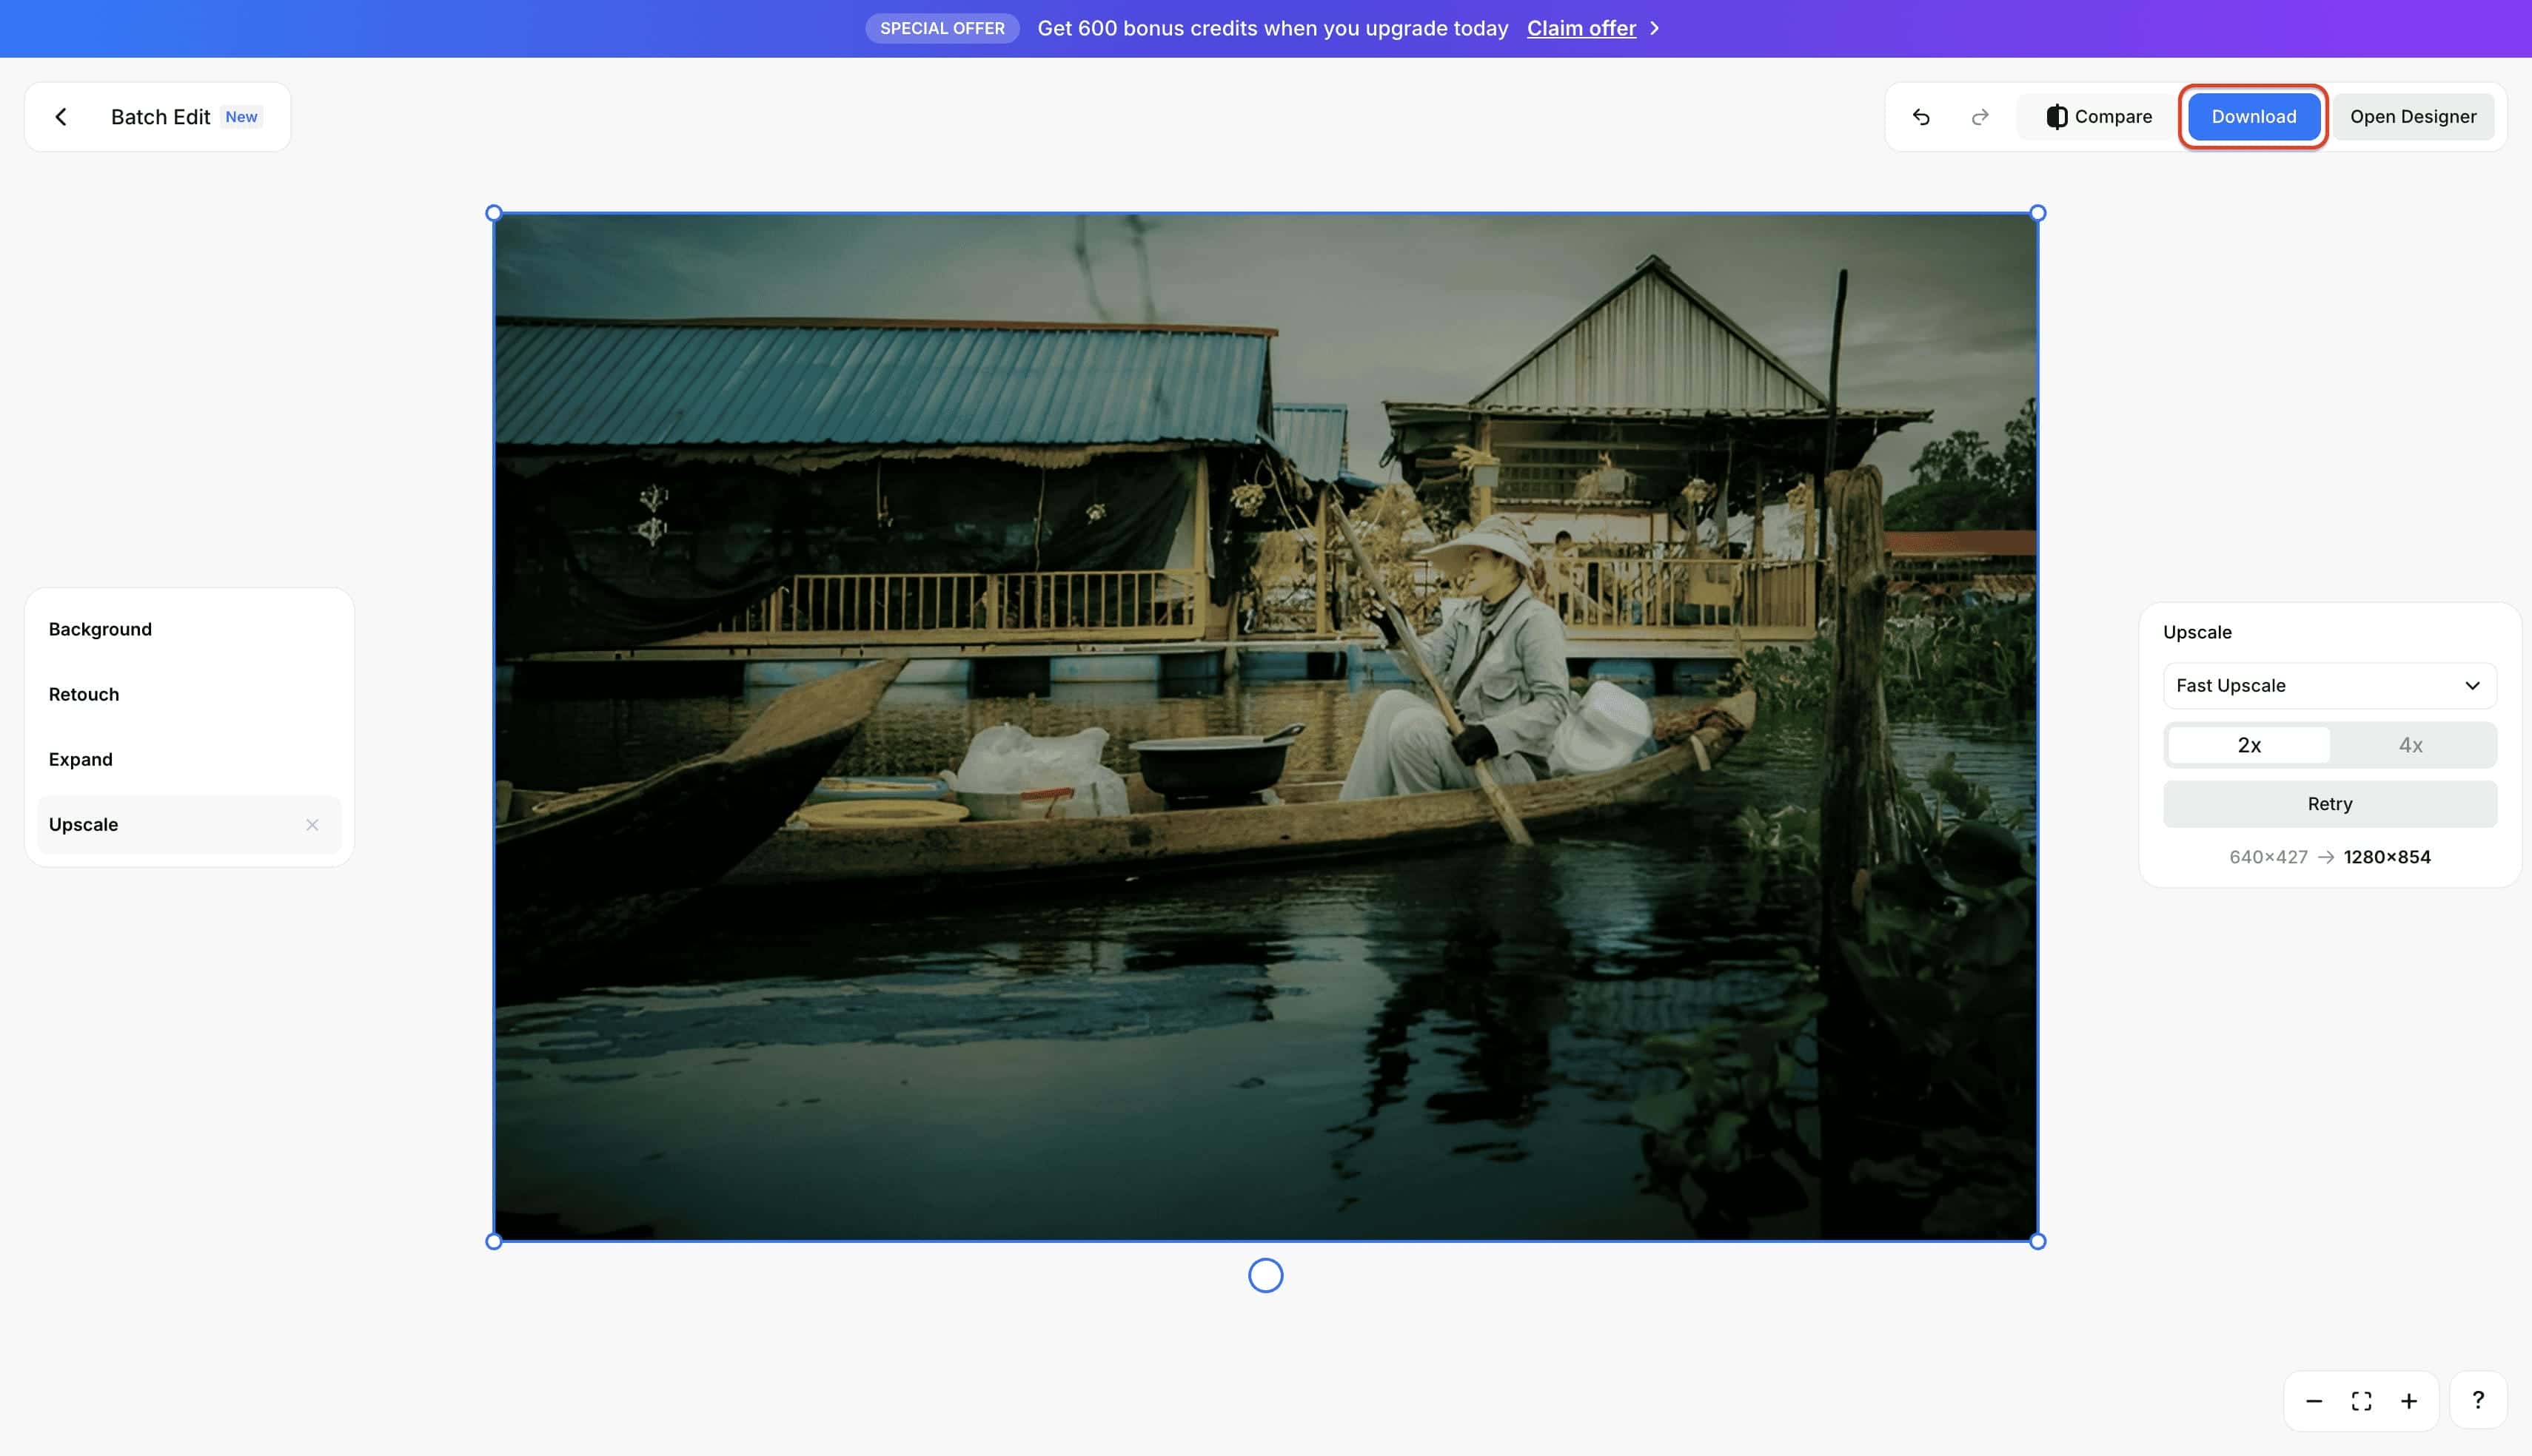Go back using the left arrow
Screen dimensions: 2532x1456
(x=61, y=117)
